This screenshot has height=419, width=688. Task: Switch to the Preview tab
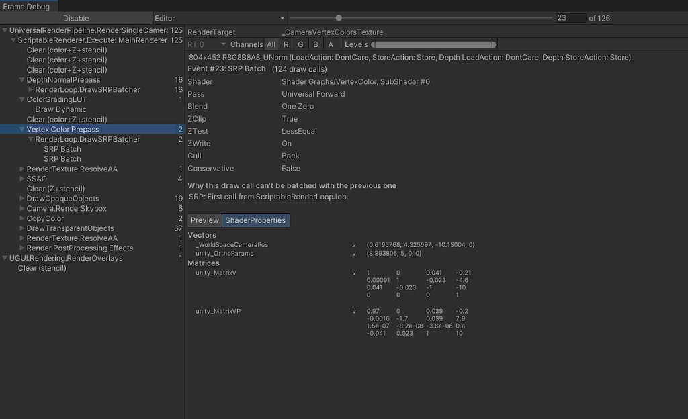tap(204, 220)
